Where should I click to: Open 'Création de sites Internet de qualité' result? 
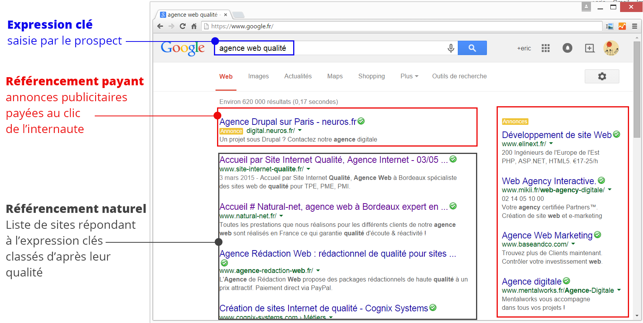click(323, 308)
